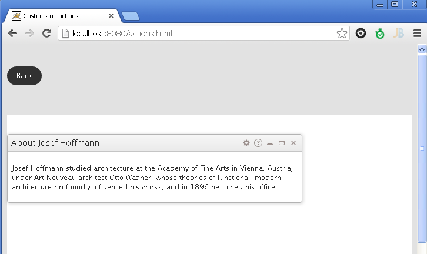The image size is (427, 254).
Task: Click the About Josef Hoffmann panel title
Action: tap(55, 143)
